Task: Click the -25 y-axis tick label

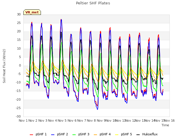Action: (18, 108)
